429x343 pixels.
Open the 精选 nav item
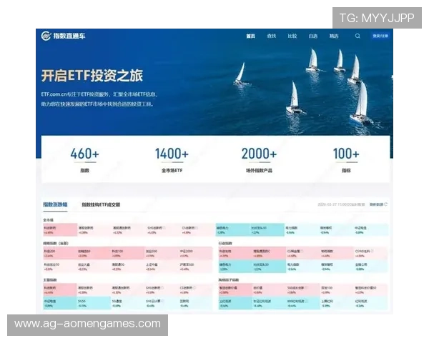[333, 36]
